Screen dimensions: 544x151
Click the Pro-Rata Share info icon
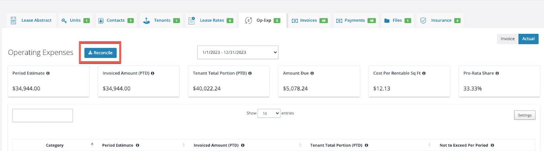point(497,73)
